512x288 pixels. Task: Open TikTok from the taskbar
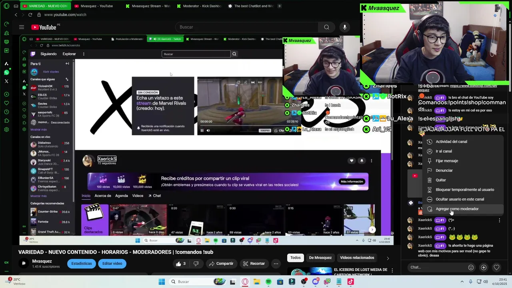coord(350,282)
